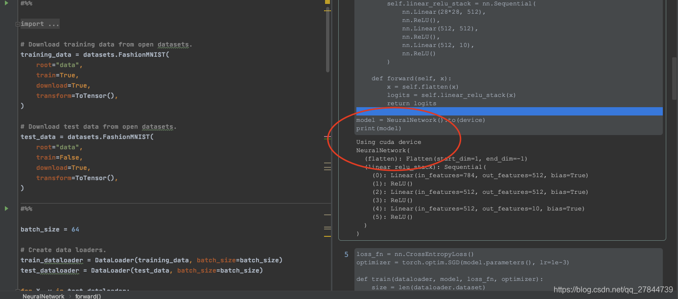This screenshot has width=678, height=299.
Task: Place cursor in the batch_size = 64 line
Action: (x=49, y=229)
